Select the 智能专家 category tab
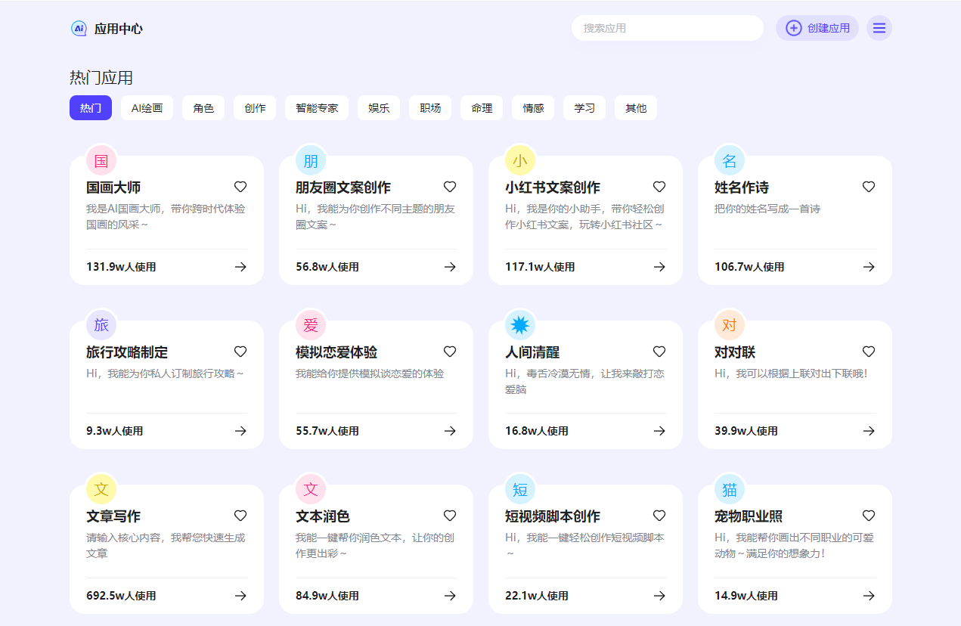This screenshot has height=626, width=961. click(x=316, y=107)
